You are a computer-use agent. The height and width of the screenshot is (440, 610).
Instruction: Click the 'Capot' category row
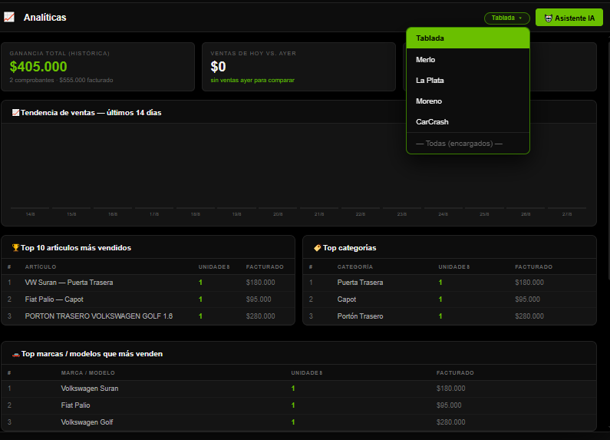(450, 299)
